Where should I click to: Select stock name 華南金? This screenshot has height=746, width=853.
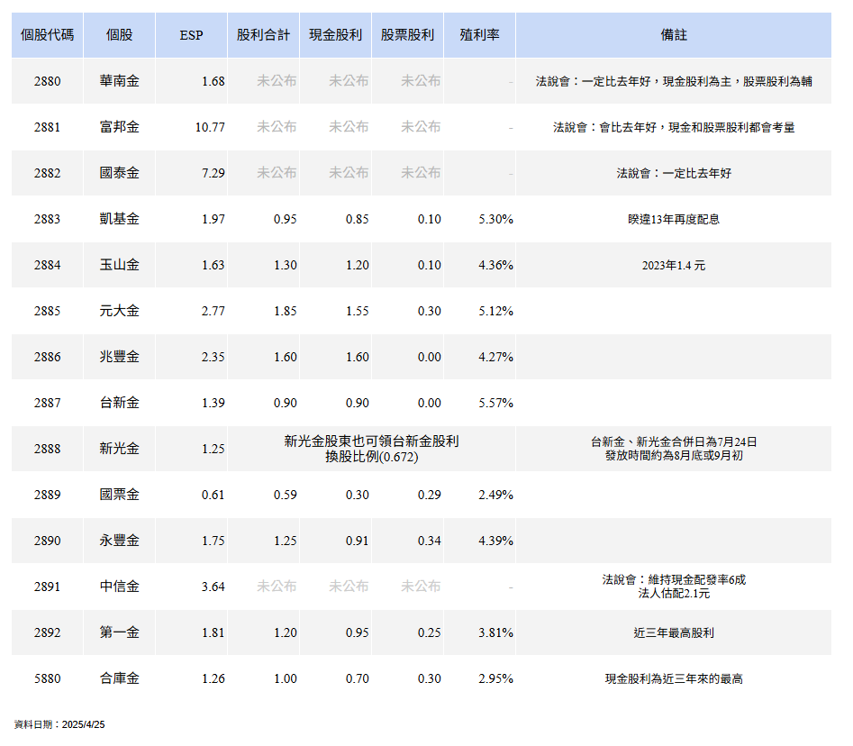pyautogui.click(x=120, y=81)
